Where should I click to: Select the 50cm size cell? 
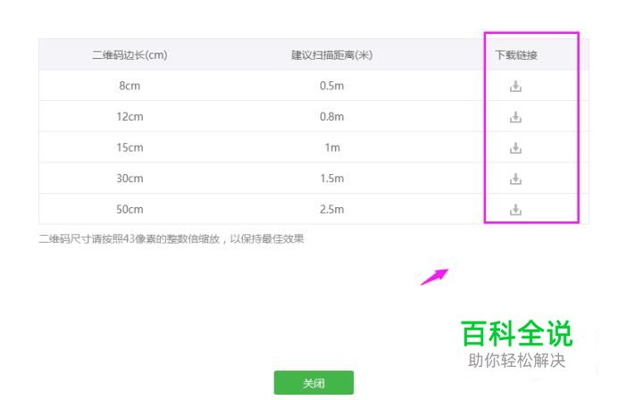click(129, 209)
